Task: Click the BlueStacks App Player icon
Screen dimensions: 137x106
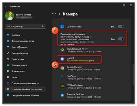Action: (x=62, y=50)
